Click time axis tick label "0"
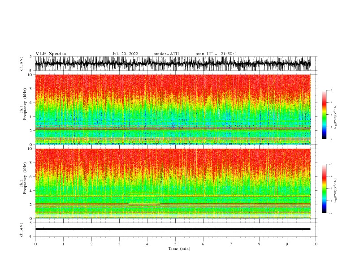355x274 pixels. point(35,244)
